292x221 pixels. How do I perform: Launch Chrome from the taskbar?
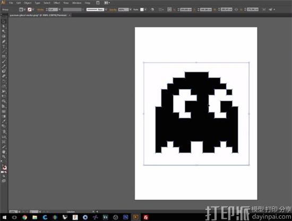coord(24,217)
